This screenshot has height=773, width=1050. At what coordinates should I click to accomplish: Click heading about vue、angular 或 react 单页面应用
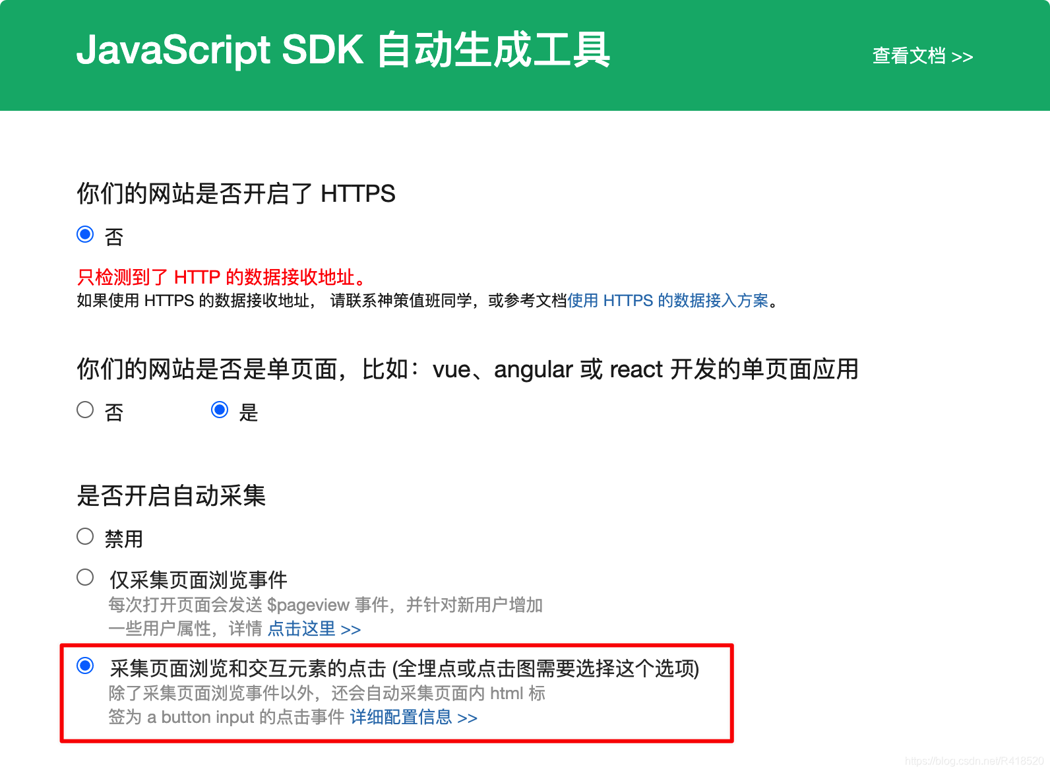pos(468,369)
